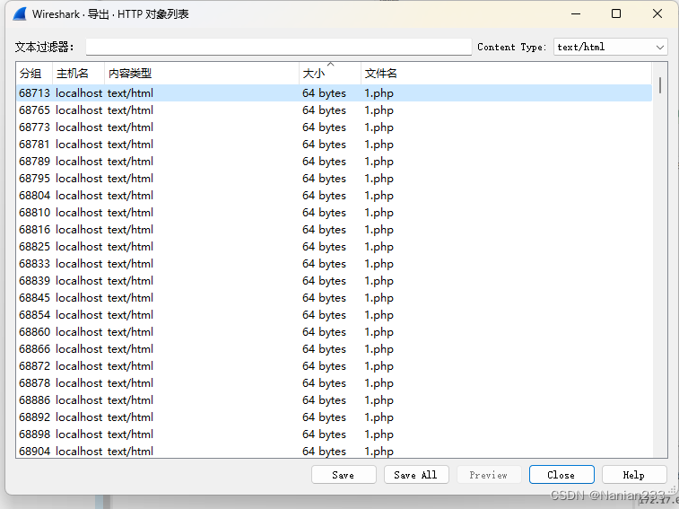The width and height of the screenshot is (679, 509).
Task: Sort by the 内容类型 column header
Action: click(x=201, y=74)
